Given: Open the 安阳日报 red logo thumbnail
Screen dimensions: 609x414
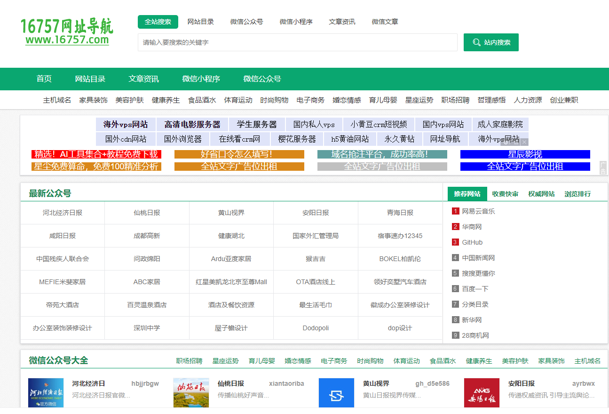Looking at the screenshot, I should [482, 393].
